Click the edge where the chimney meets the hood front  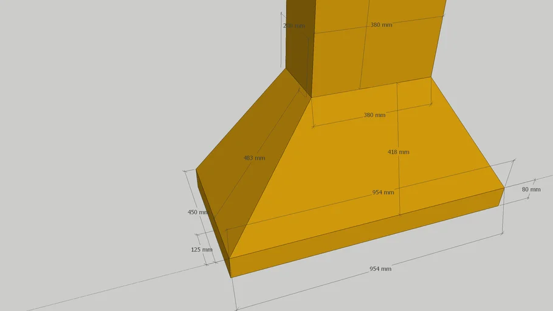(371, 87)
